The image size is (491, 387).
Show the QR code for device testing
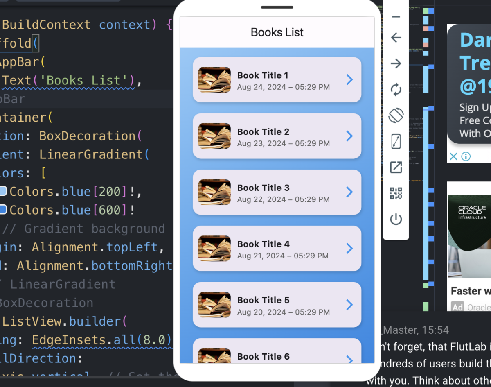(396, 193)
